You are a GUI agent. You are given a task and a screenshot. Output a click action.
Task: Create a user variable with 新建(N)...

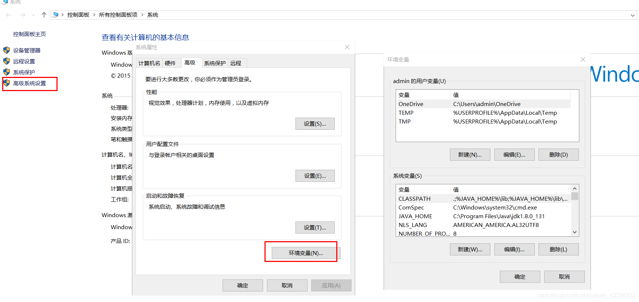[x=470, y=155]
